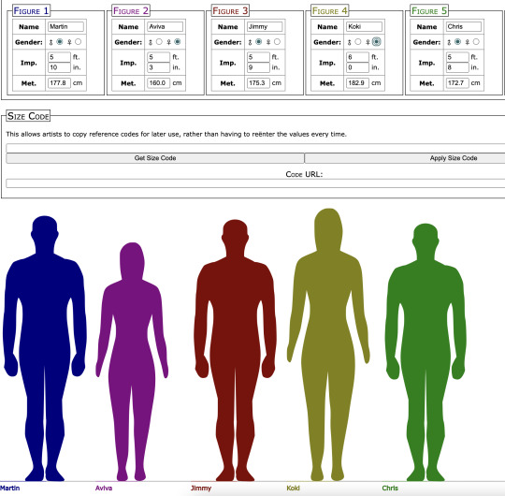Image resolution: width=505 pixels, height=496 pixels.
Task: Click the Code URL: label
Action: coord(304,174)
